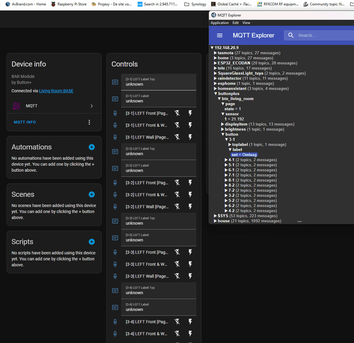Screen dimensions: 354x343
Task: Click the MQTT INFO button
Action: [x=25, y=122]
